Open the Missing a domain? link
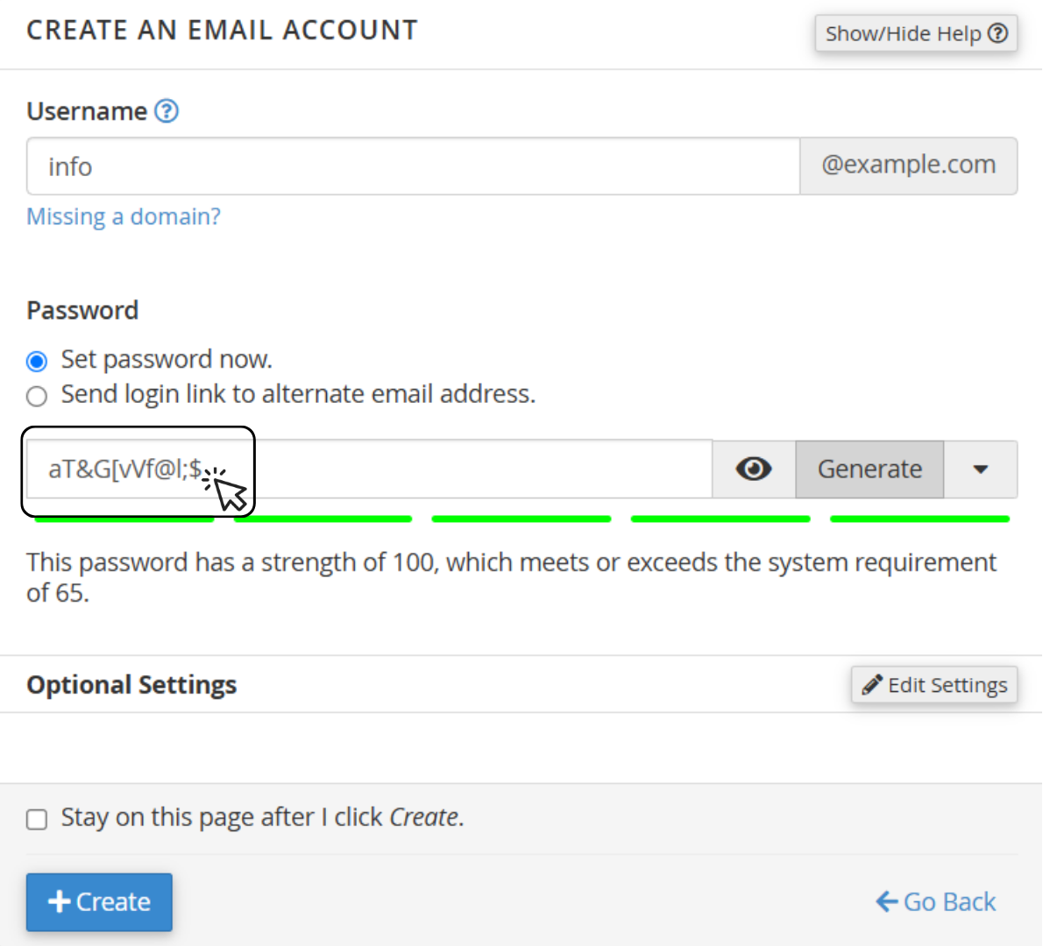The width and height of the screenshot is (1043, 946). (124, 216)
